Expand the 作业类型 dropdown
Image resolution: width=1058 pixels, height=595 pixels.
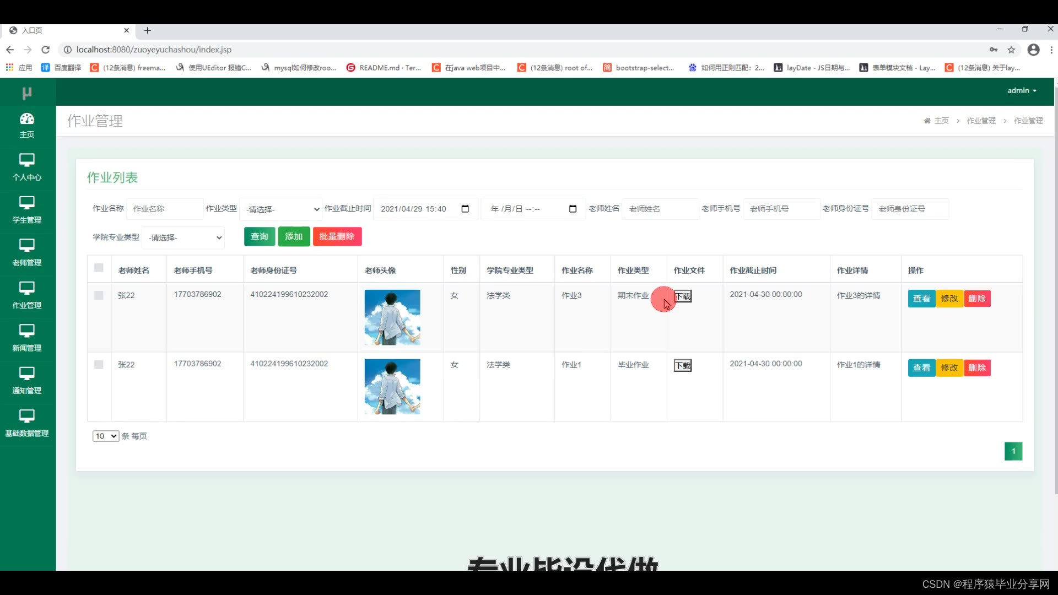click(282, 209)
